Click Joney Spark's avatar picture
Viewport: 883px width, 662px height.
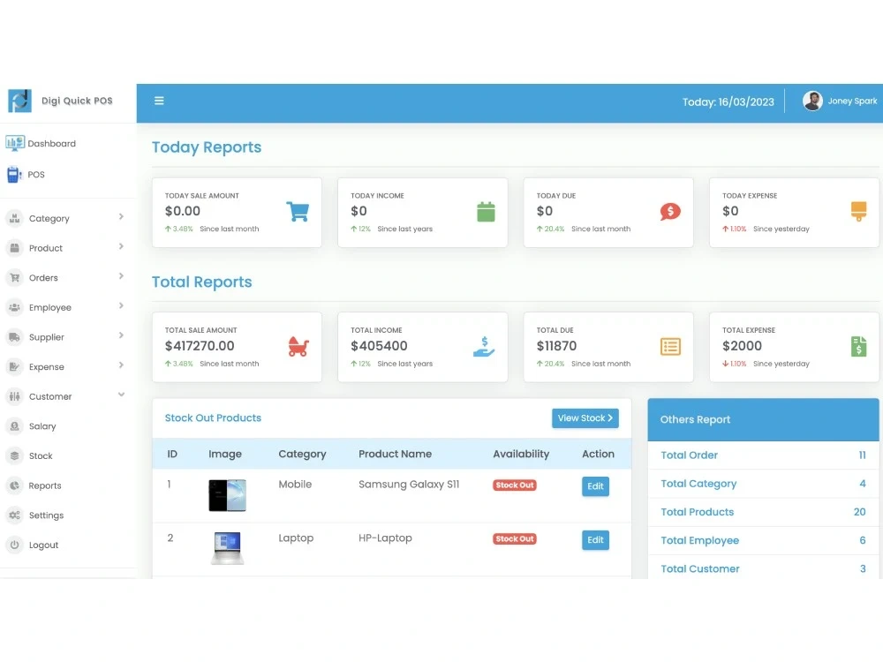point(812,101)
